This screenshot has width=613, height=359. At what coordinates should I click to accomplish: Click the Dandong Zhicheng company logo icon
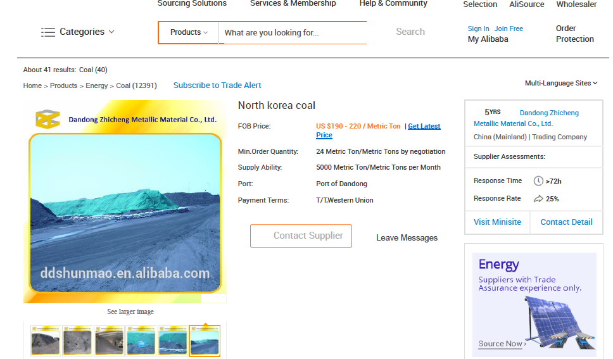47,119
